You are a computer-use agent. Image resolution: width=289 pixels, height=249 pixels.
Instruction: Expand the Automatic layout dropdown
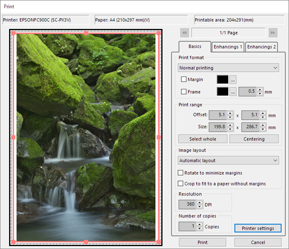(x=228, y=161)
